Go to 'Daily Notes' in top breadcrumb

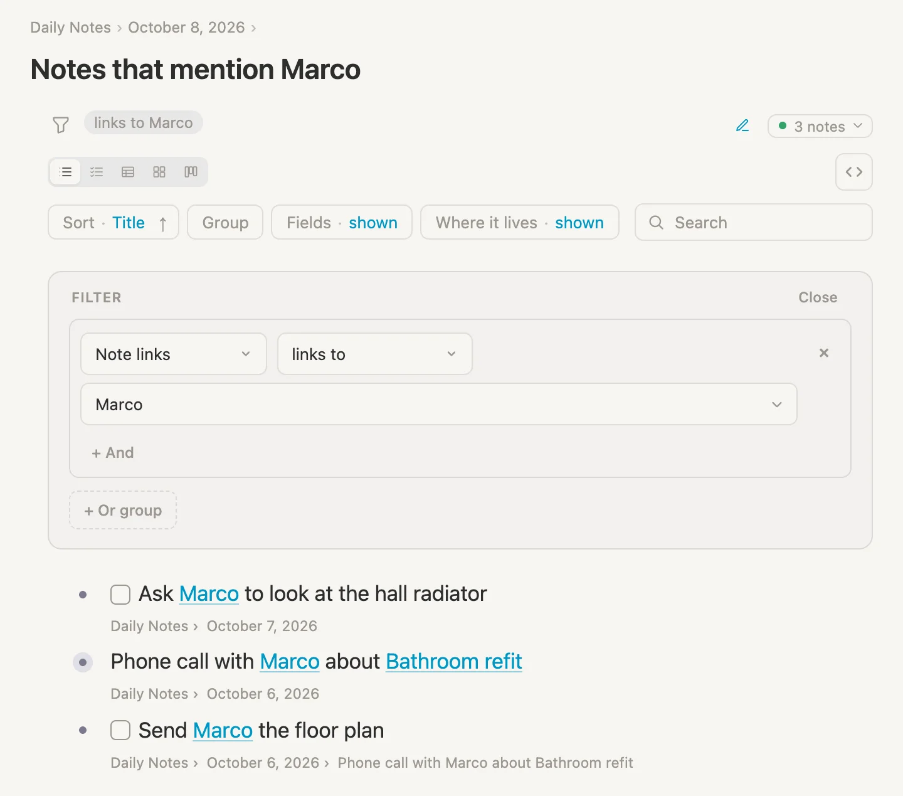(x=71, y=28)
